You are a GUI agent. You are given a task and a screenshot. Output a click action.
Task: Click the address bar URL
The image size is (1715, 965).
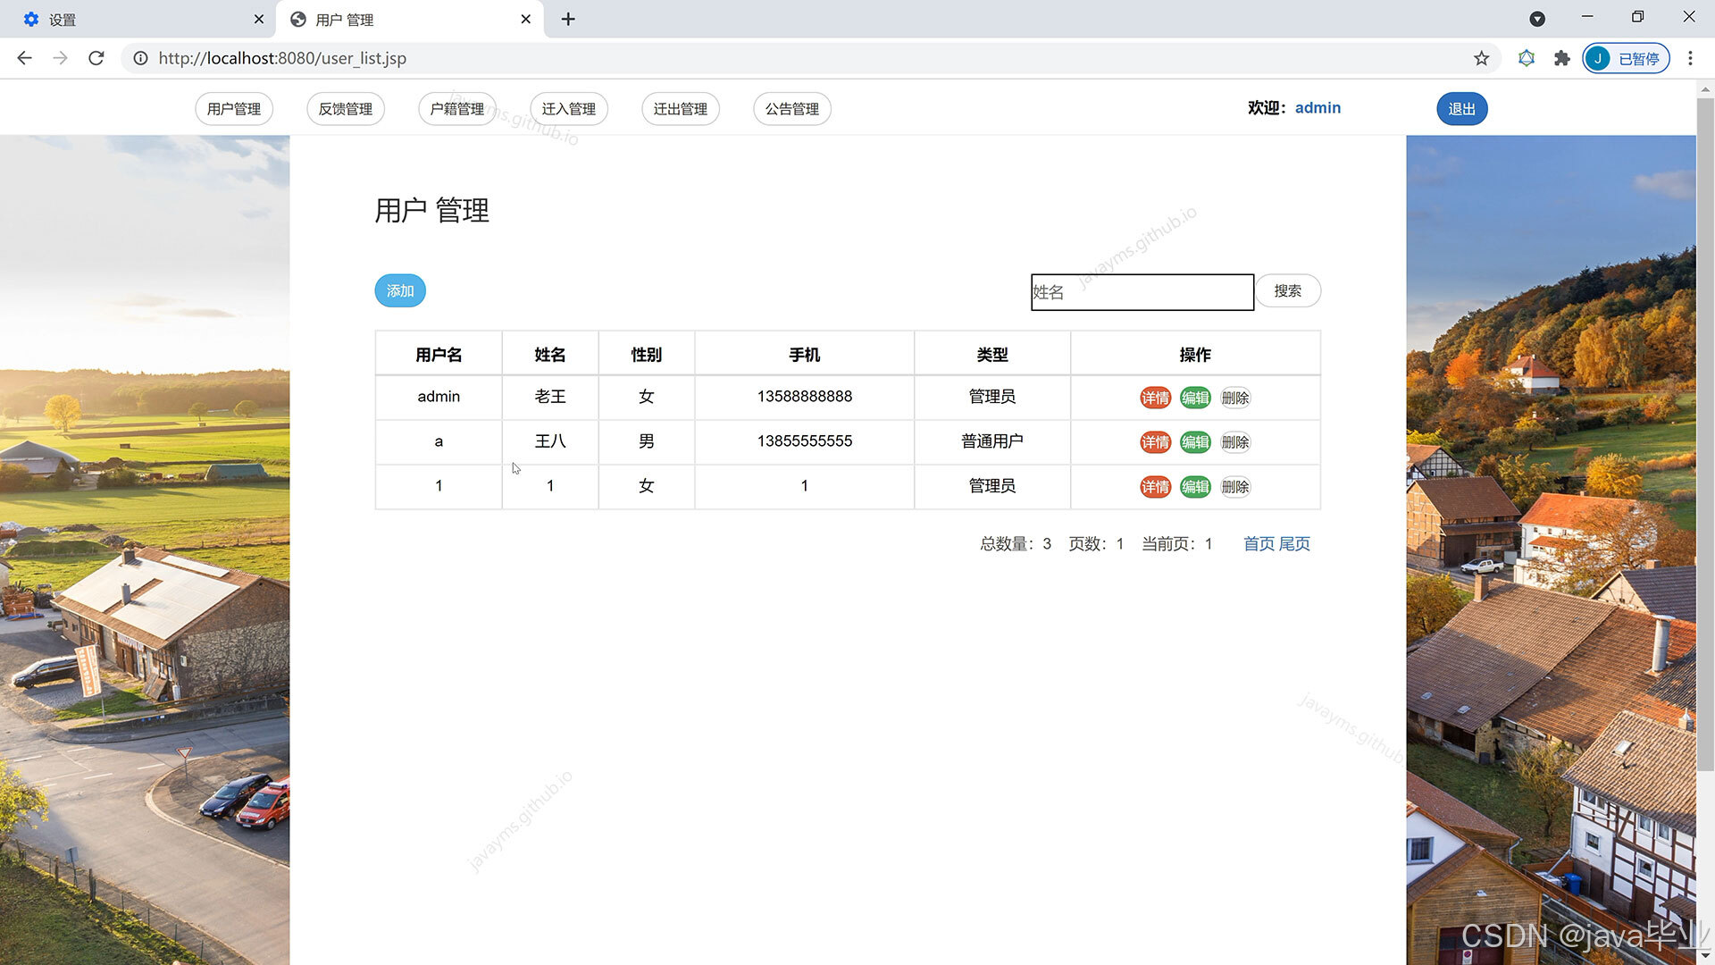click(x=282, y=58)
